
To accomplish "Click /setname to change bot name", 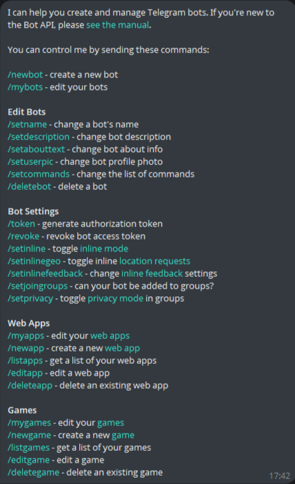I will pyautogui.click(x=27, y=124).
